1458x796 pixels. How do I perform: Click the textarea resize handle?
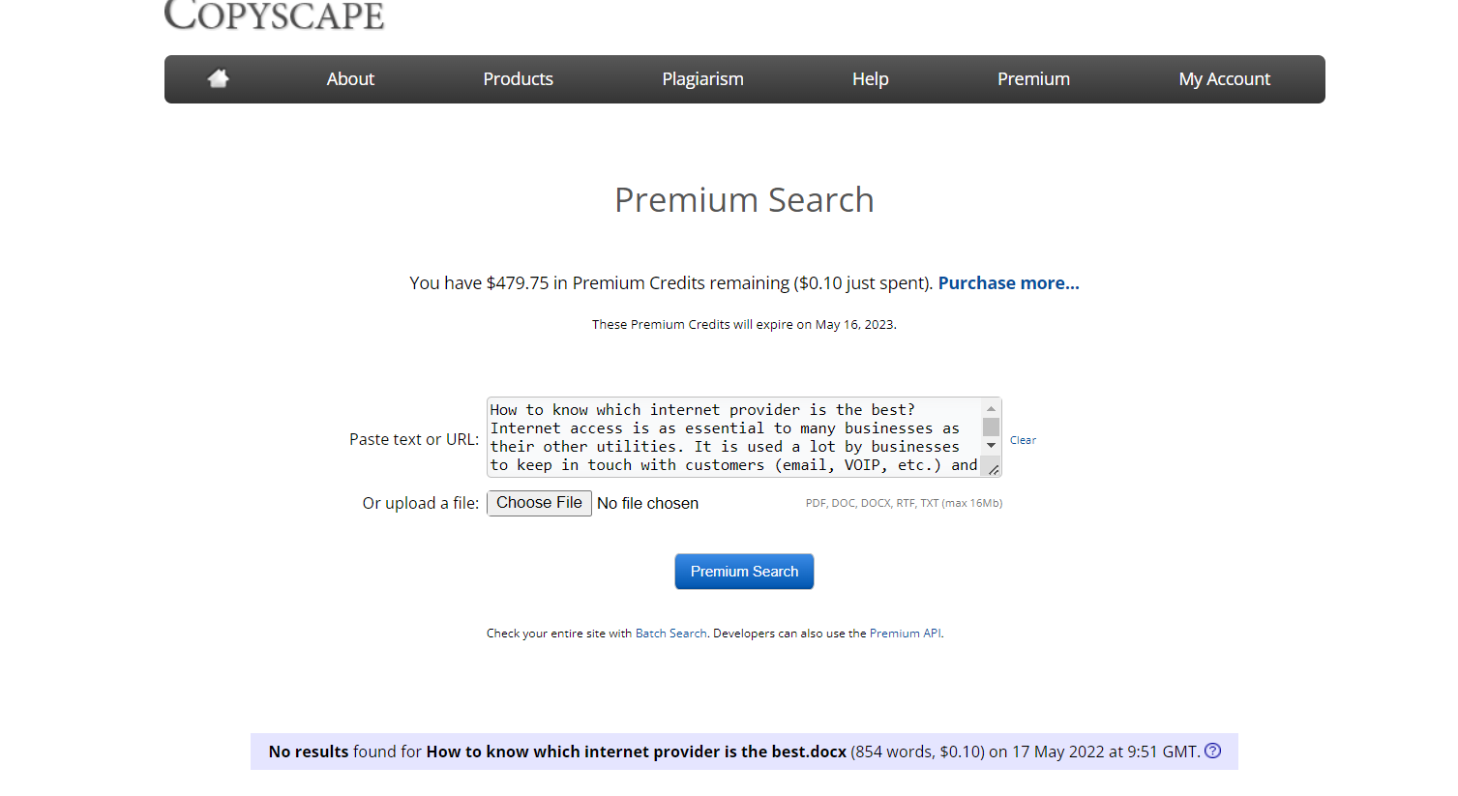(x=993, y=469)
